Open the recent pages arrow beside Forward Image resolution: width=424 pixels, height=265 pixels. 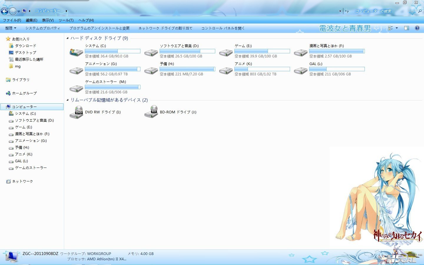point(19,11)
